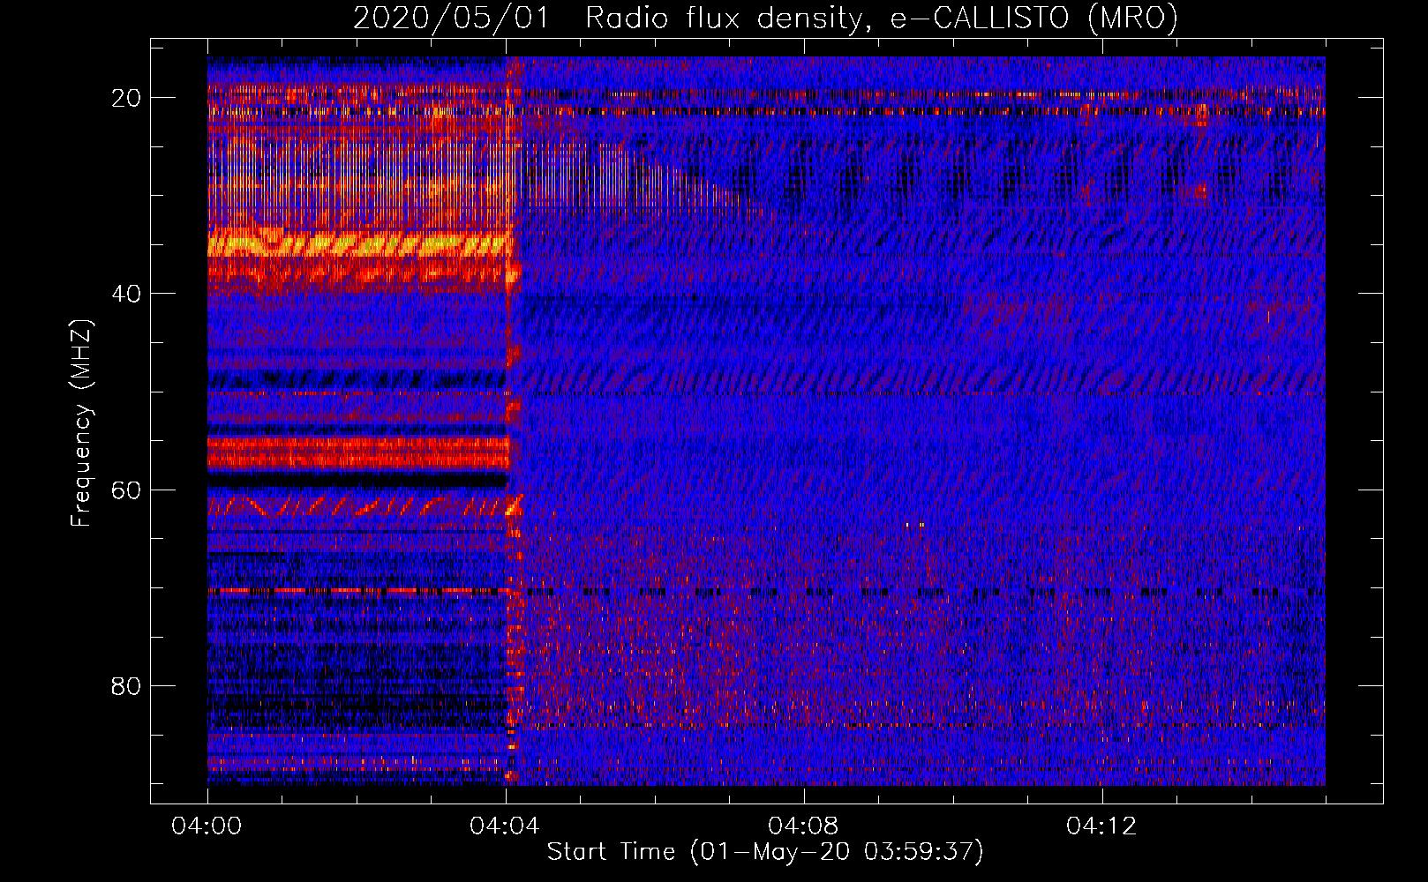Click the '04:12' time tick label
This screenshot has height=882, width=1428.
coord(1102,826)
